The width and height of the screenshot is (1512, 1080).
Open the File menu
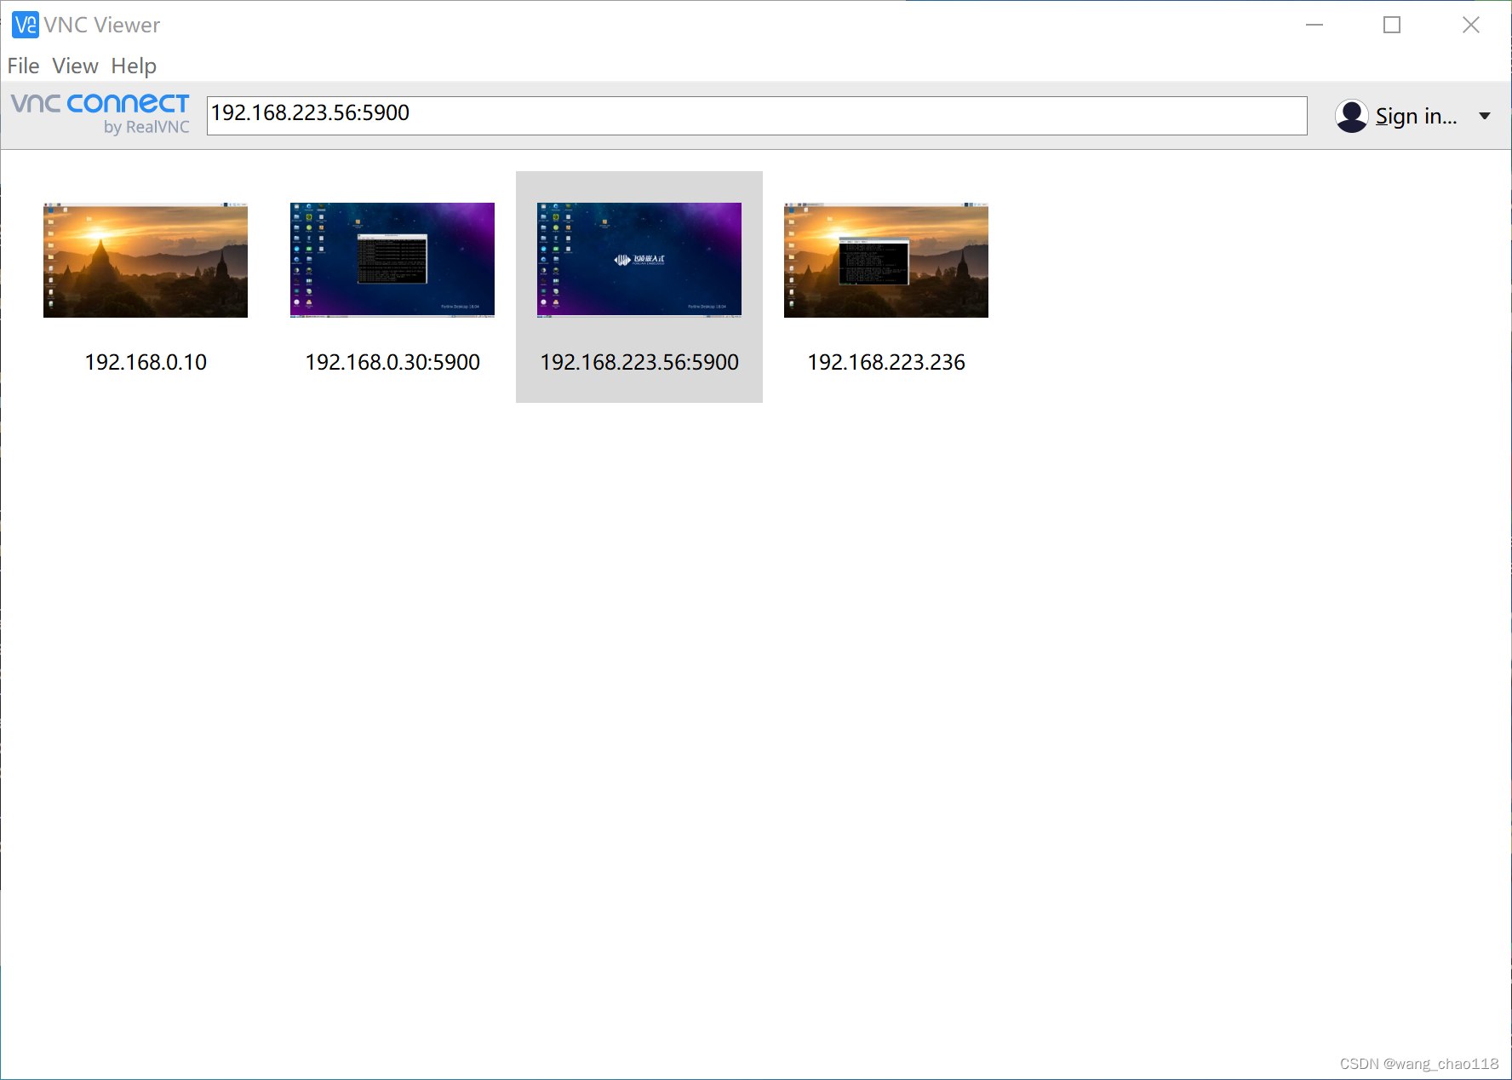pyautogui.click(x=23, y=66)
